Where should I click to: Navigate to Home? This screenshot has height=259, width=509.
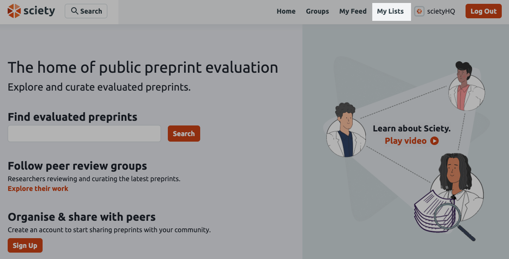point(286,11)
